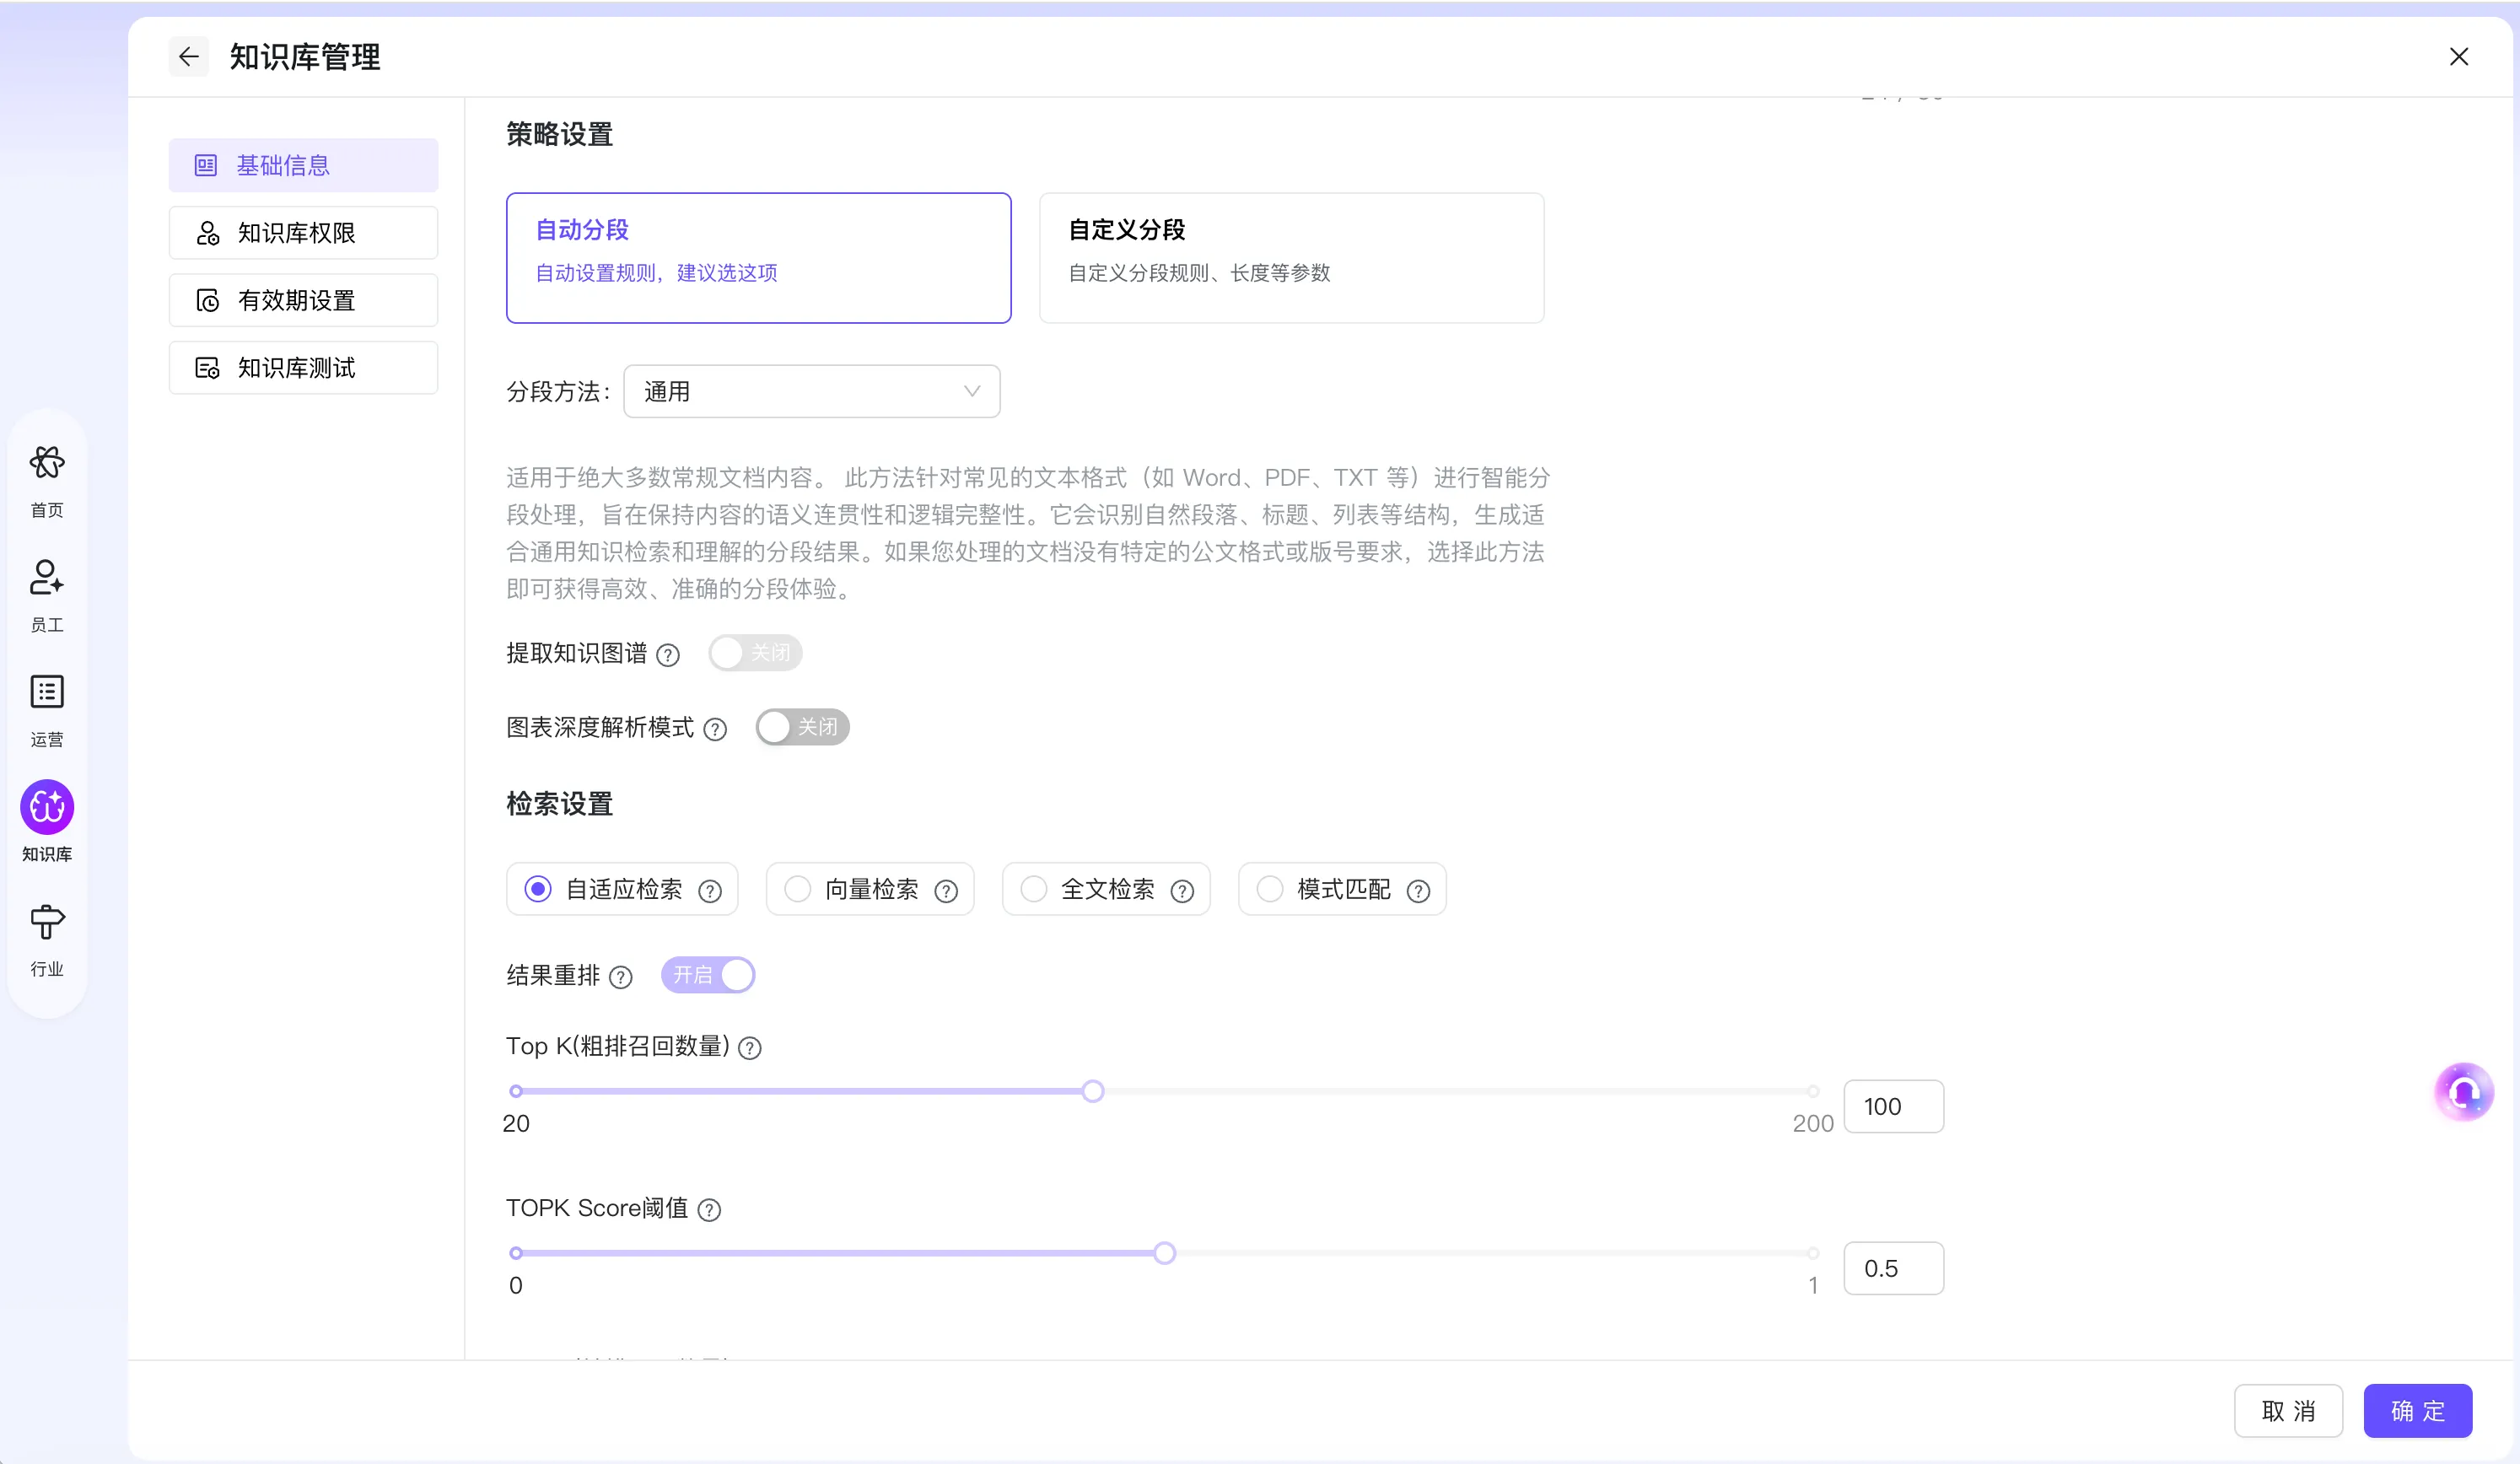
Task: Click the Top K value field showing 100
Action: (1894, 1106)
